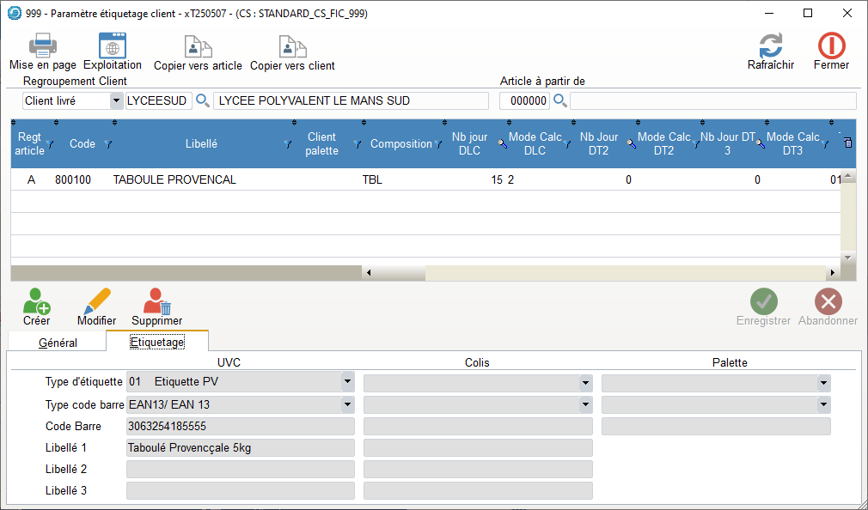Click the Libellé 1 text field
This screenshot has width=868, height=510.
tap(240, 447)
